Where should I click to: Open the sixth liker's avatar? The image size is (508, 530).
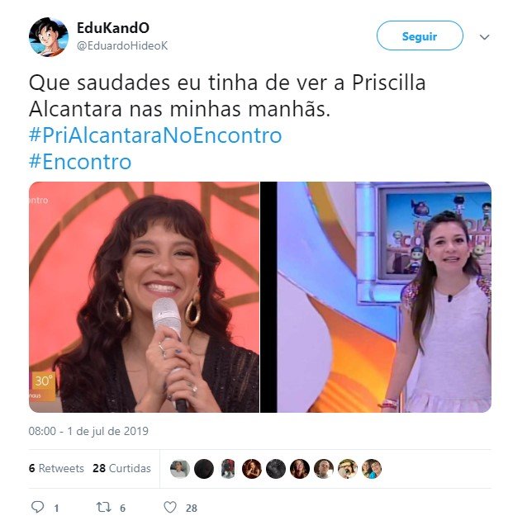[300, 469]
